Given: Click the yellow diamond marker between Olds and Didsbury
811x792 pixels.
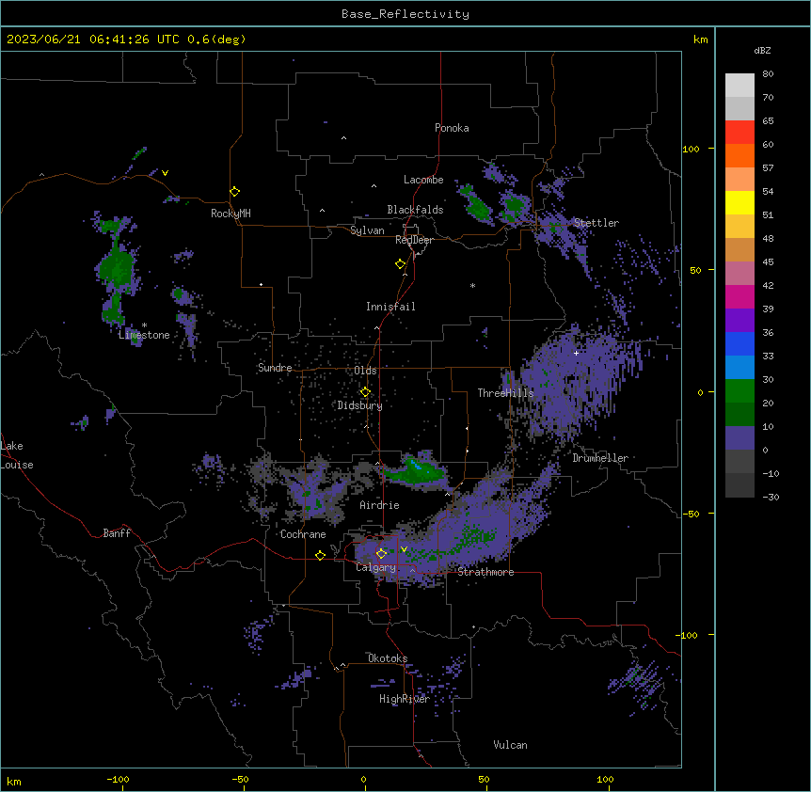Looking at the screenshot, I should [365, 392].
